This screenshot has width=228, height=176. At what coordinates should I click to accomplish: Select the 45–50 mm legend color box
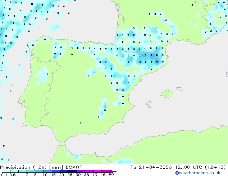(106, 171)
